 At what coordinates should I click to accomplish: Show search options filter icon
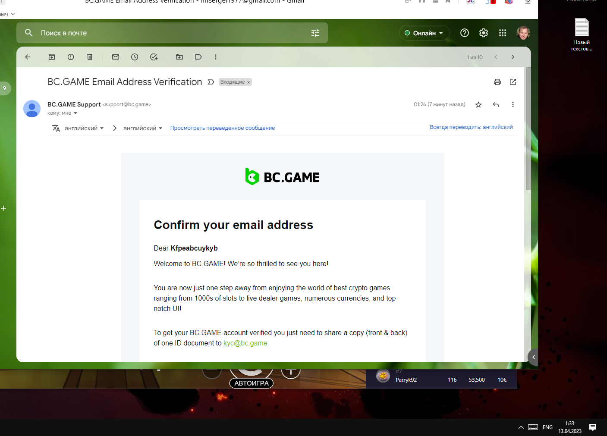[x=315, y=33]
